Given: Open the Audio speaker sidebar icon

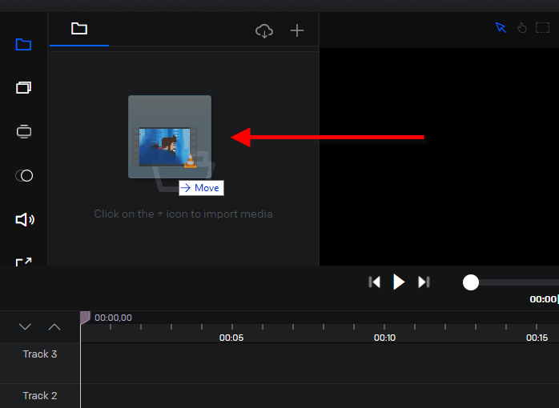Looking at the screenshot, I should tap(25, 220).
